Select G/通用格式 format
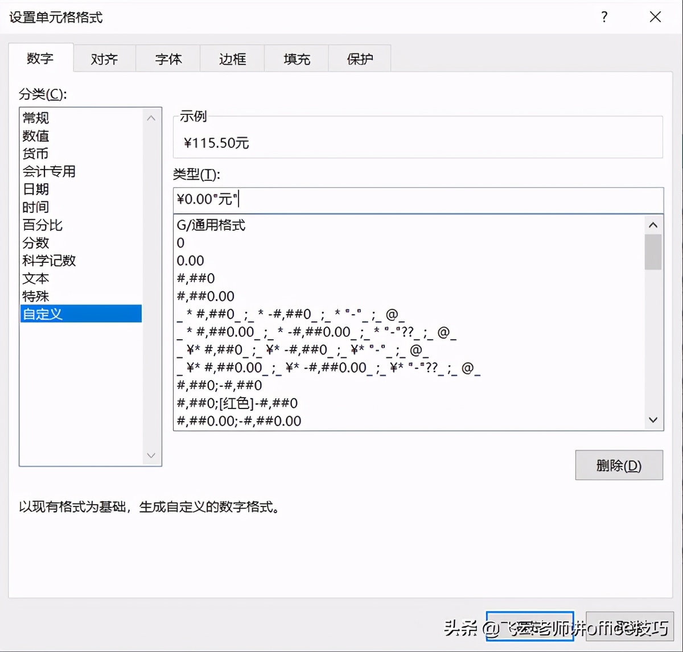Viewport: 683px width, 652px height. (409, 225)
